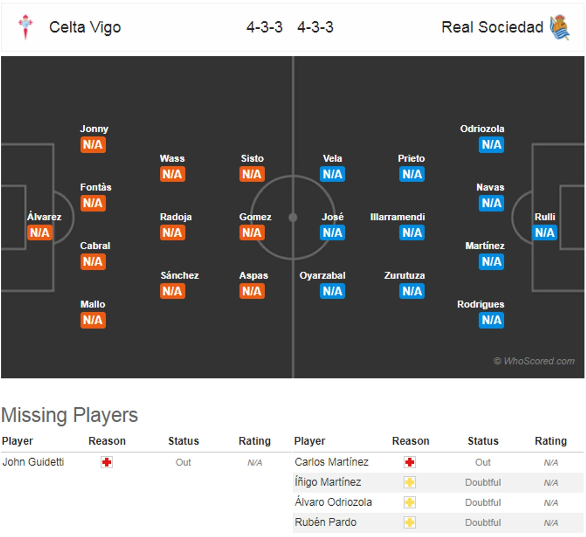The width and height of the screenshot is (586, 537).
Task: Click John Guidetti's red injury cross icon
Action: [107, 462]
